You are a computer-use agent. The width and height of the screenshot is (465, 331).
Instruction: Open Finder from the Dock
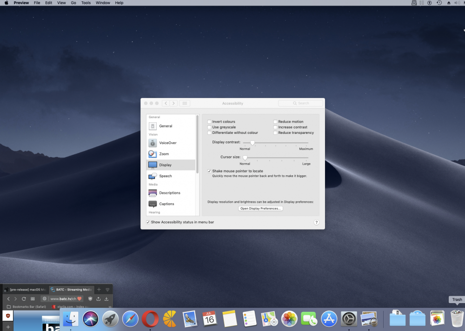pos(71,319)
